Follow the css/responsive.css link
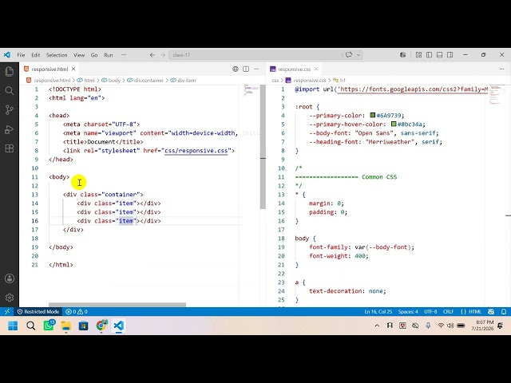The height and width of the screenshot is (383, 511). [x=196, y=151]
